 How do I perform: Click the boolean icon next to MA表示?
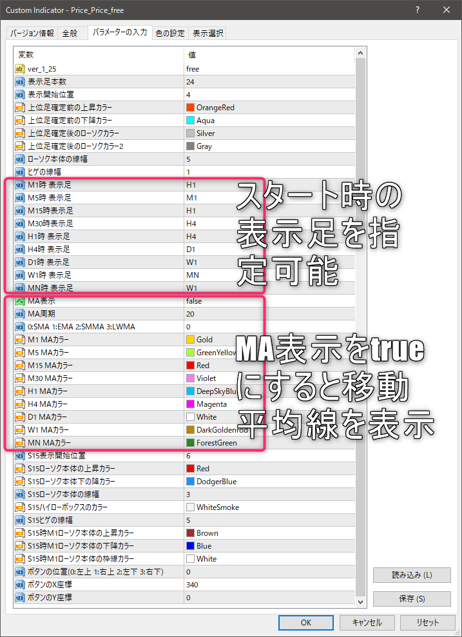point(20,301)
